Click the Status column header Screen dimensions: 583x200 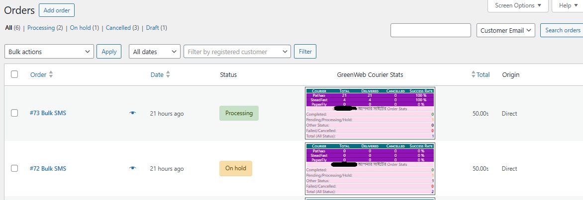(x=228, y=74)
